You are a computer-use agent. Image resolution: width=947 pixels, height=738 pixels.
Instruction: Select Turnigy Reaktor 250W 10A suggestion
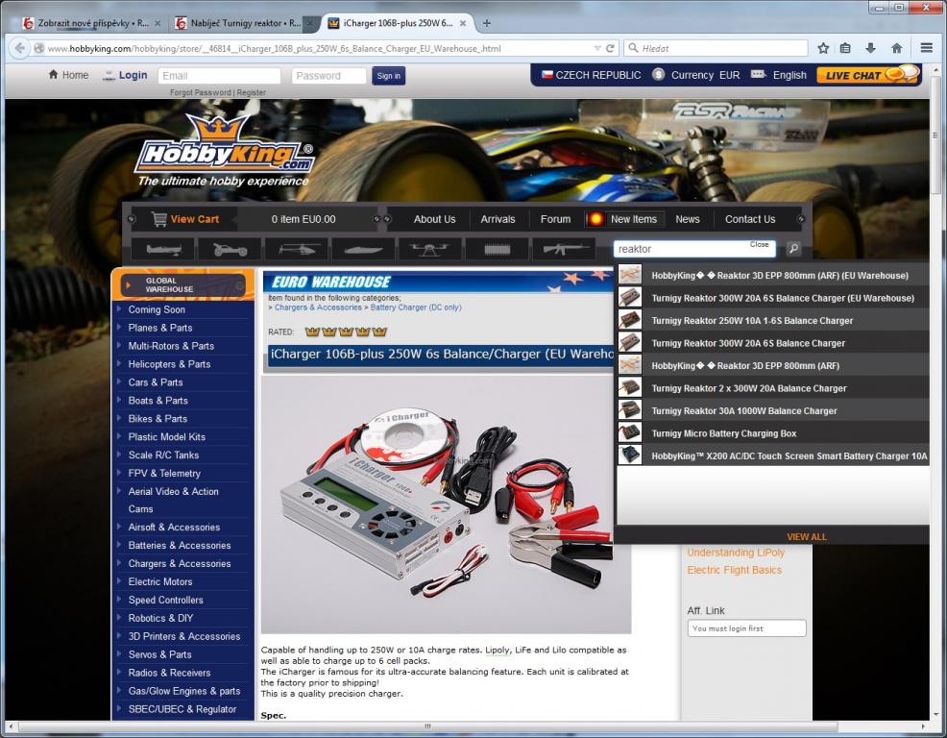(751, 321)
